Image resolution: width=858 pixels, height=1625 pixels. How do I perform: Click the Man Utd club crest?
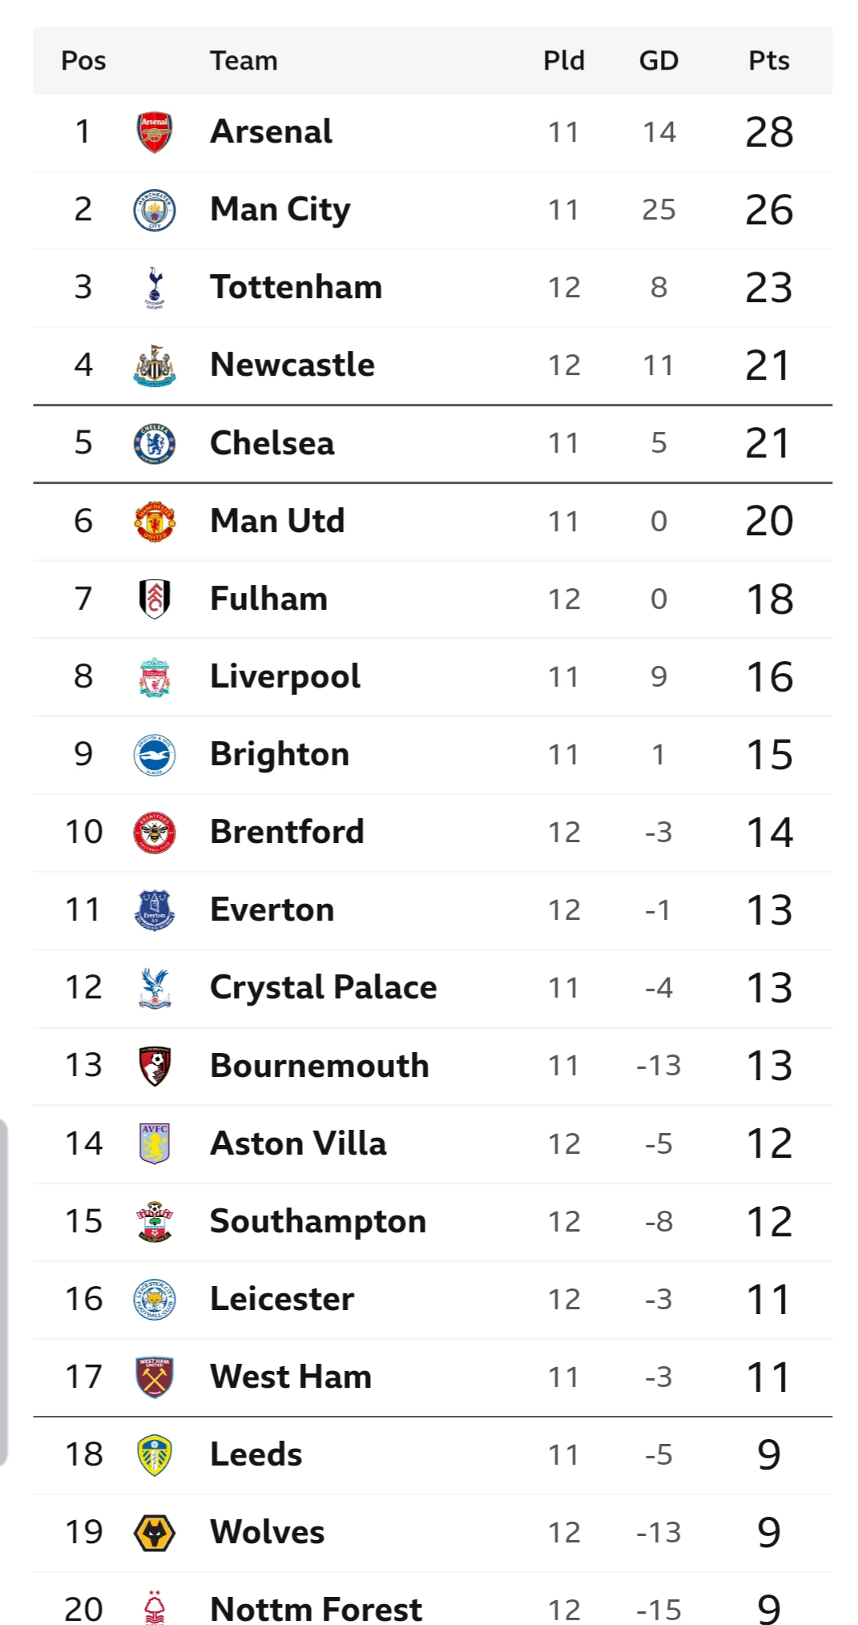[155, 521]
